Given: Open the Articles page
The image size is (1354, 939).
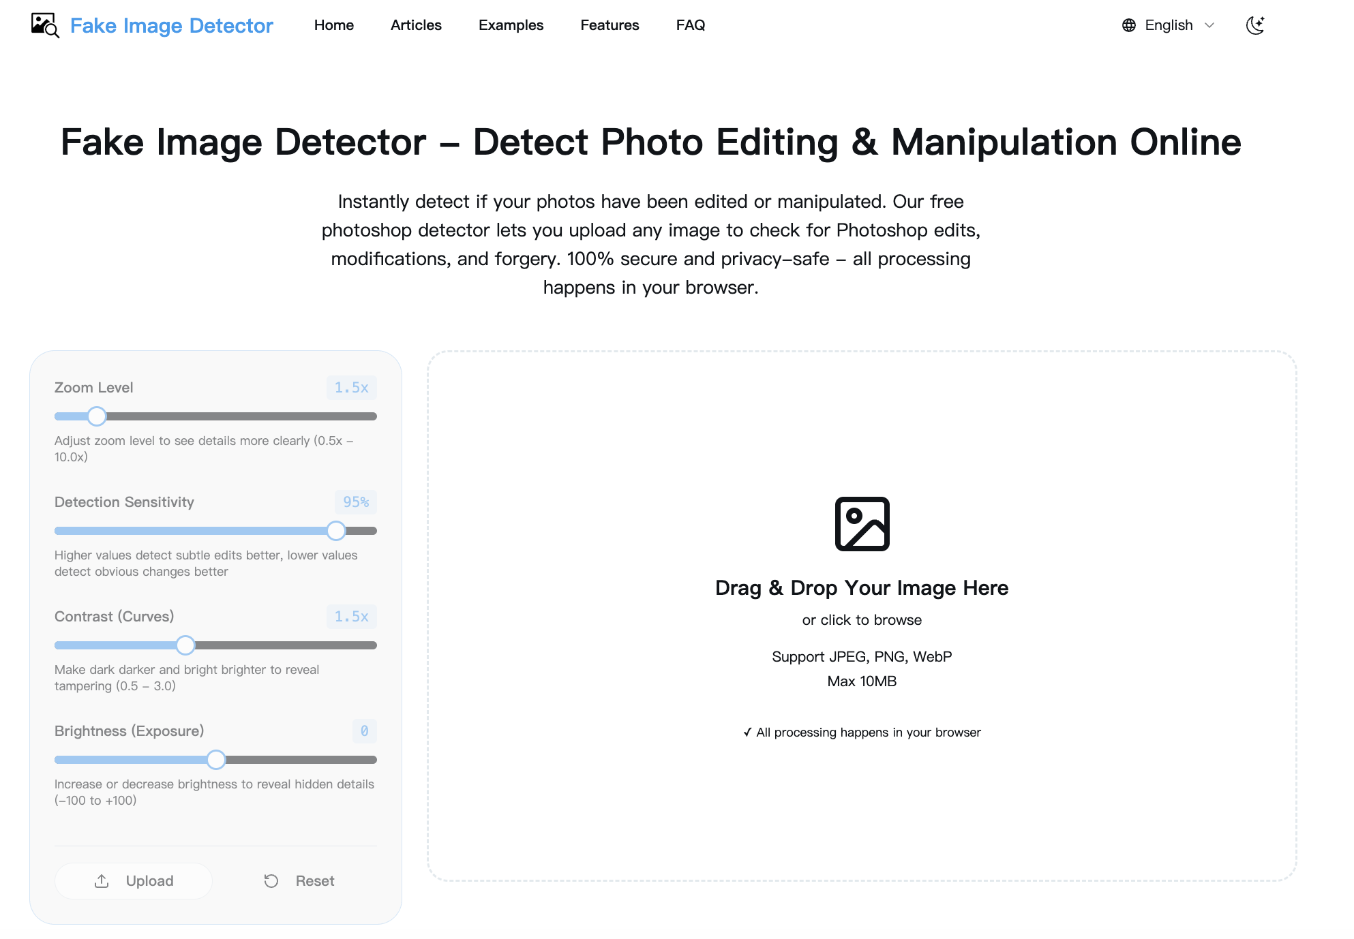Looking at the screenshot, I should (x=416, y=25).
